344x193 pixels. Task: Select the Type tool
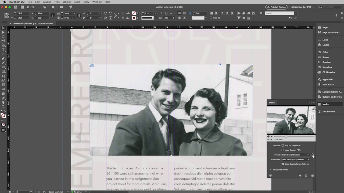point(3,50)
